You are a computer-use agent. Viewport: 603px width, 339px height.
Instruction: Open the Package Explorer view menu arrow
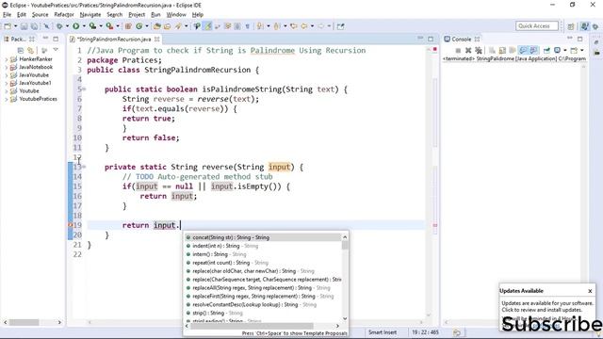[56, 50]
